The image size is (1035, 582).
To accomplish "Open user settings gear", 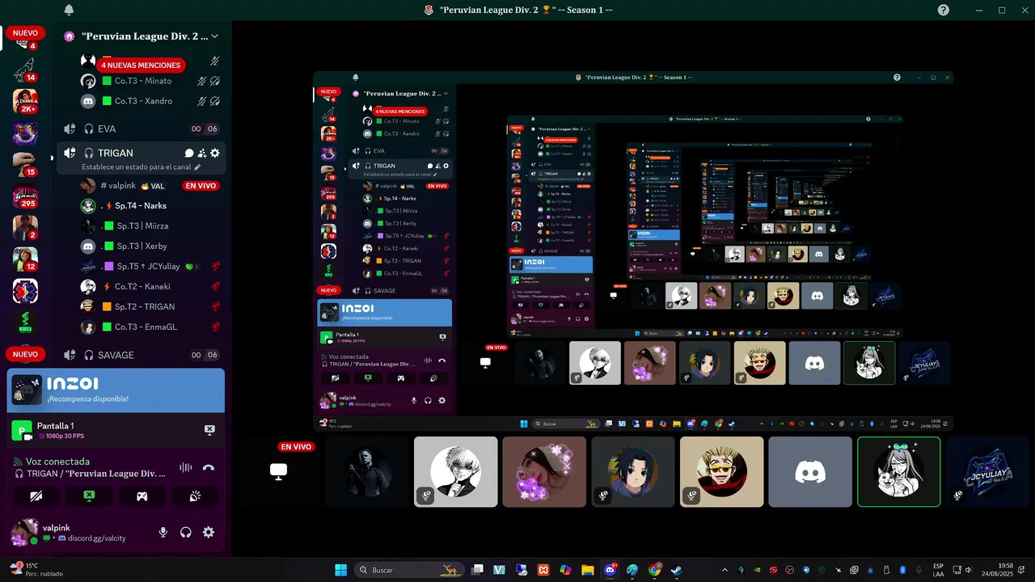I will 209,532.
